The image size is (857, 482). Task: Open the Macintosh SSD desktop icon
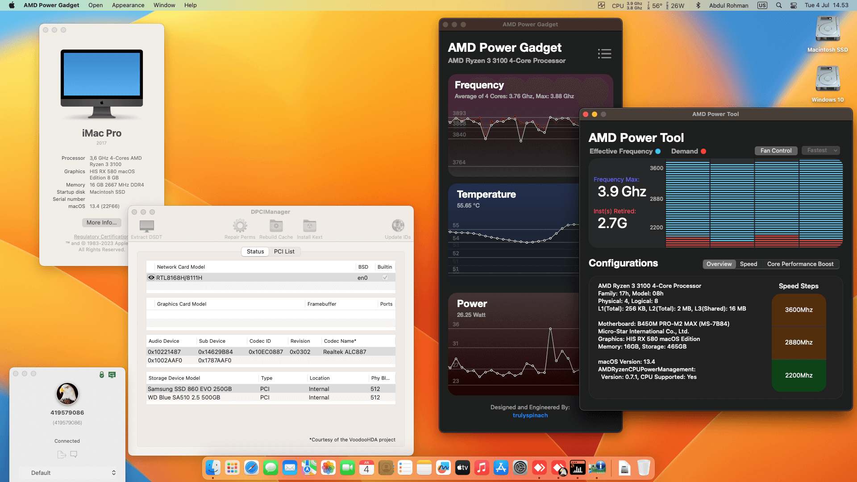point(827,28)
